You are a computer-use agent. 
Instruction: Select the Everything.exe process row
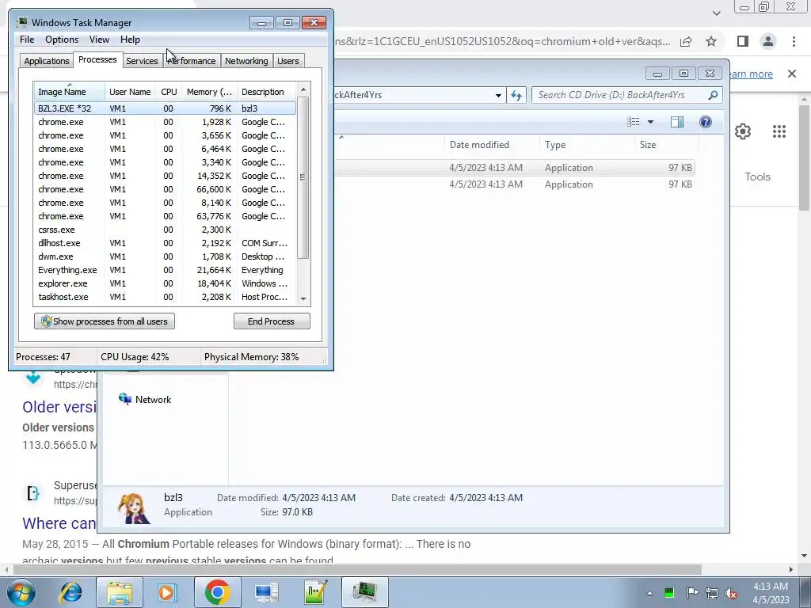pos(165,270)
